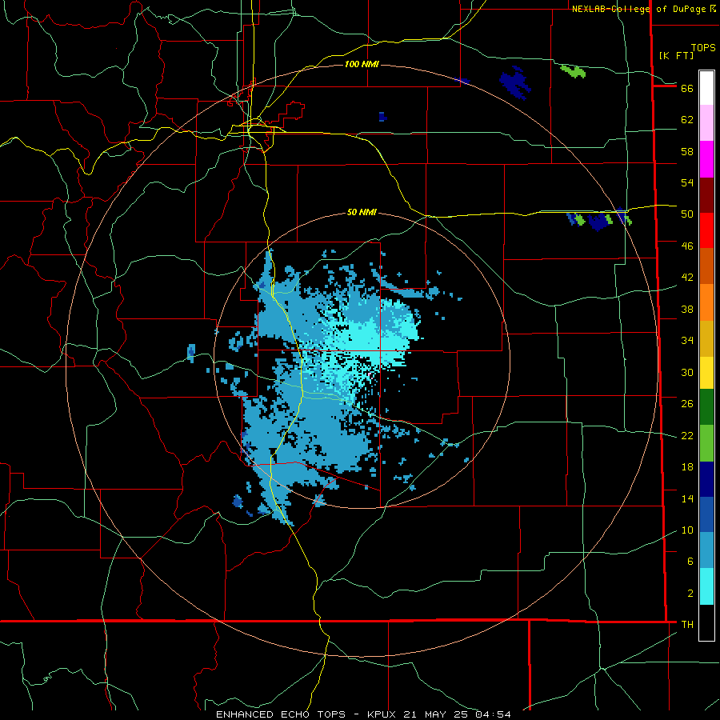720x720 pixels.
Task: Click the "2" legend value
Action: [x=690, y=594]
